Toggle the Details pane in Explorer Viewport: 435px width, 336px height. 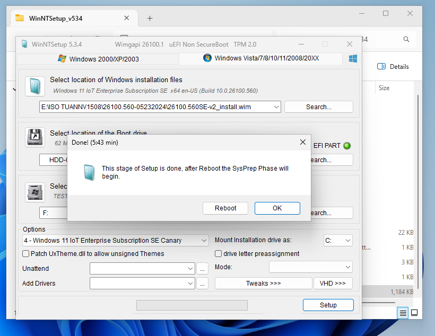(x=393, y=67)
